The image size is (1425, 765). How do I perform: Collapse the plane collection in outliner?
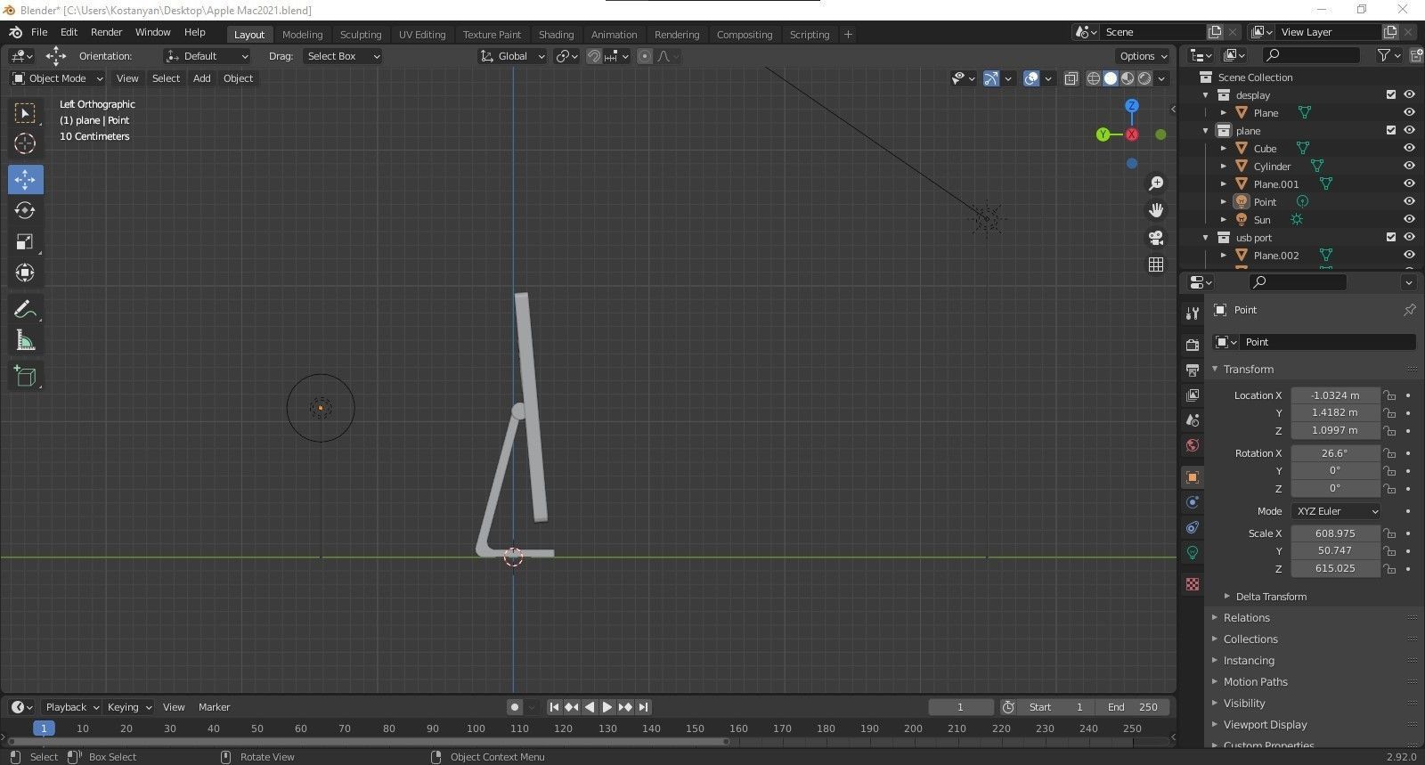click(x=1206, y=131)
